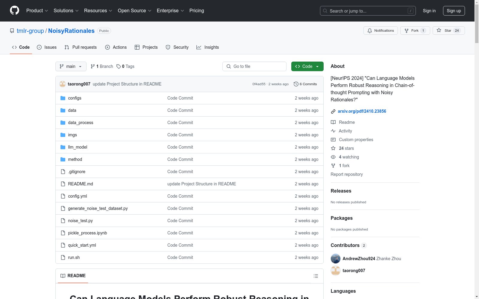The image size is (479, 299).
Task: Open the Custom properties link
Action: [x=356, y=140]
